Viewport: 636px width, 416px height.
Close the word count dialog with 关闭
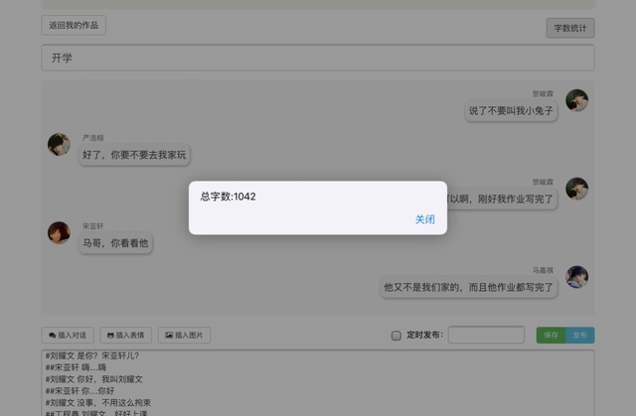pos(424,219)
